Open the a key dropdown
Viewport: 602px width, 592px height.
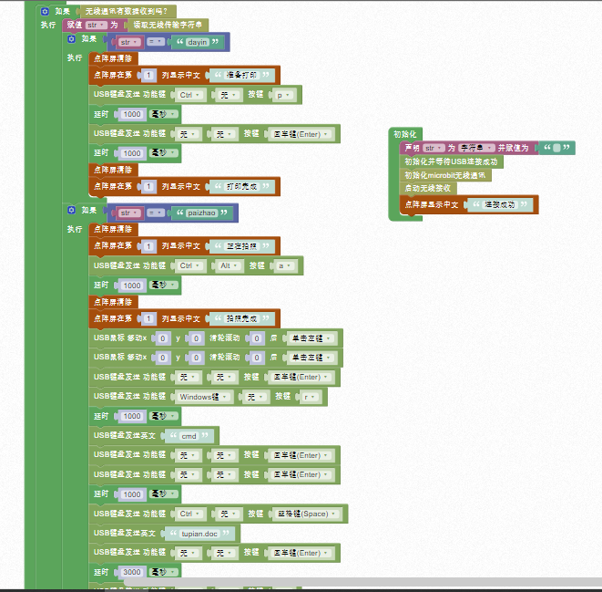(286, 265)
